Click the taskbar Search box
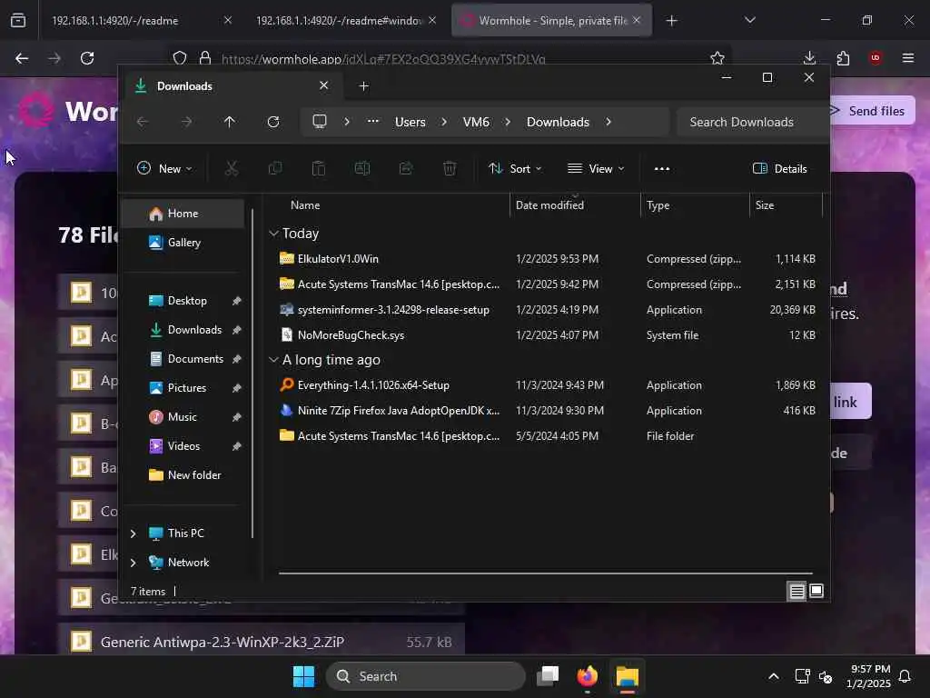The width and height of the screenshot is (930, 698). point(425,676)
